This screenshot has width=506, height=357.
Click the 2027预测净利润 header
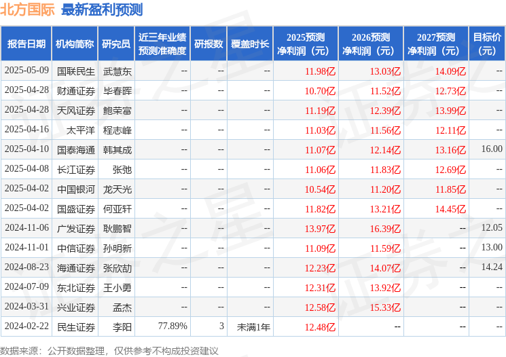436,44
